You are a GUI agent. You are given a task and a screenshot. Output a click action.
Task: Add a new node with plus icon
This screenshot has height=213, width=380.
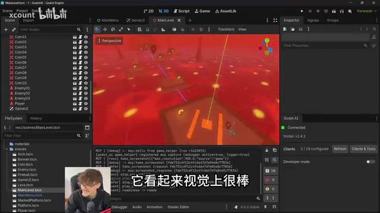click(6, 30)
